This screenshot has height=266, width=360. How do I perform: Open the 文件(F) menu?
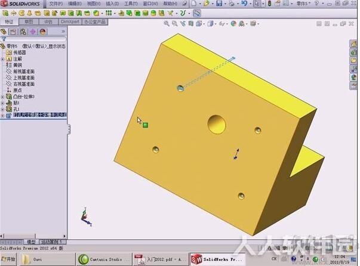click(56, 4)
